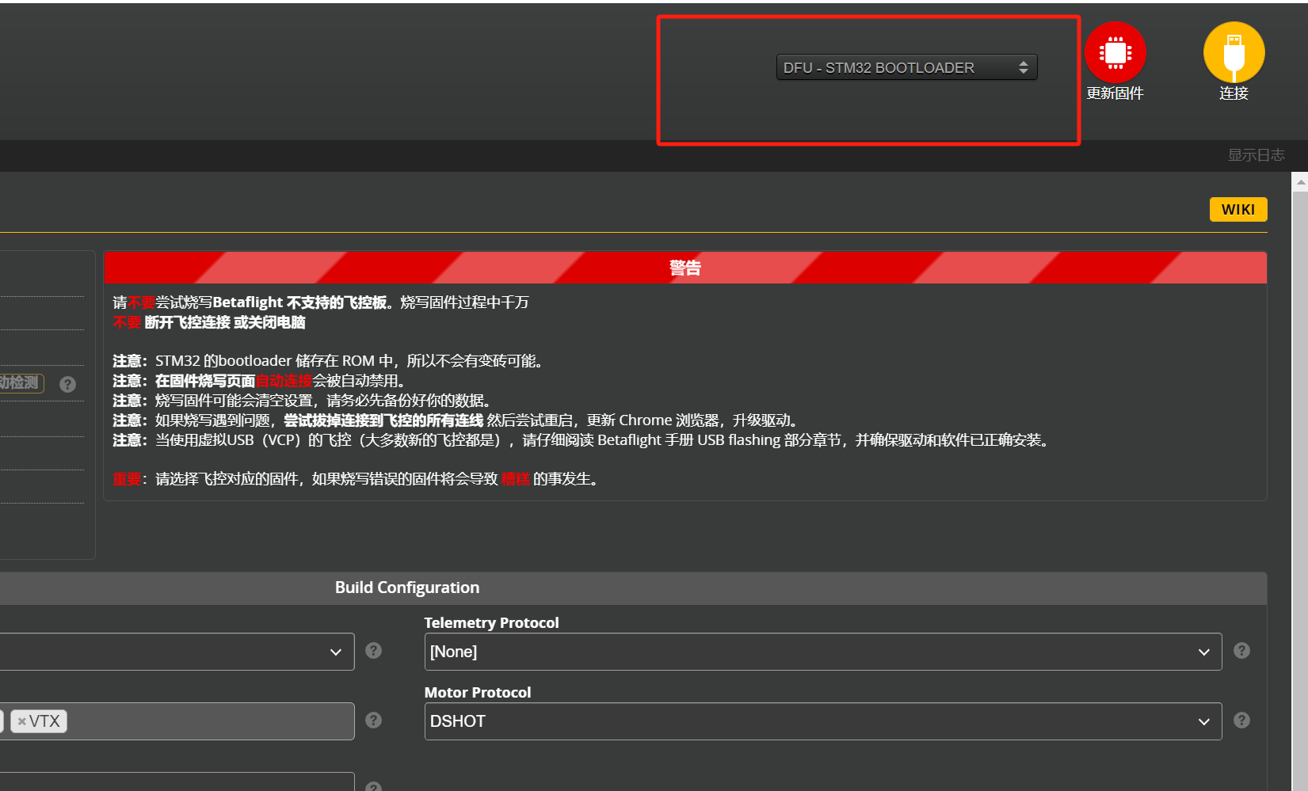
Task: Expand the Motor Protocol dropdown showing DSHOT
Action: 822,721
